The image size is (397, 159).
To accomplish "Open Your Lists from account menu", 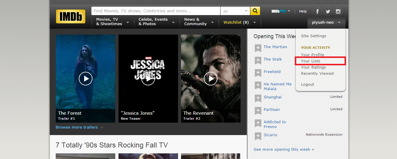I will 310,61.
